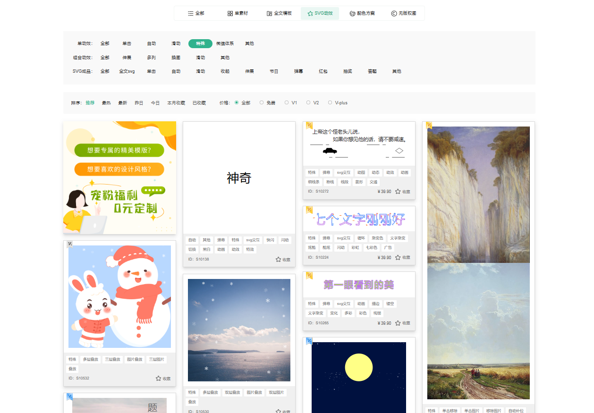Click the snowman and rabbit thumbnail

119,296
